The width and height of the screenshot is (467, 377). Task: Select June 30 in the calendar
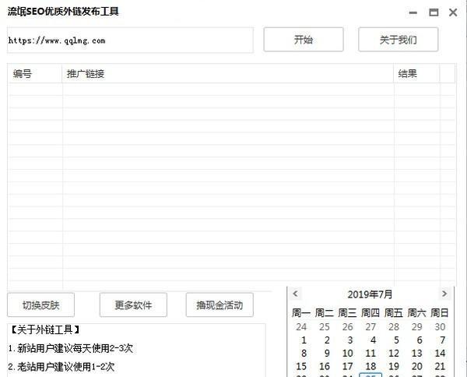440,327
